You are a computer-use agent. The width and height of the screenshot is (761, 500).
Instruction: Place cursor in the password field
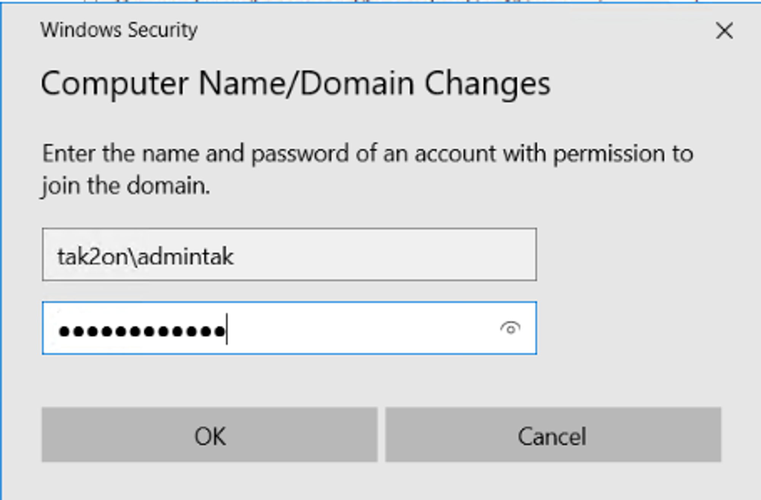pyautogui.click(x=289, y=328)
